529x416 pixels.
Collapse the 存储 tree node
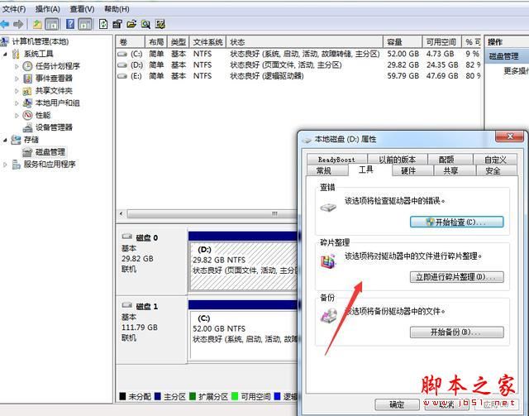point(5,140)
